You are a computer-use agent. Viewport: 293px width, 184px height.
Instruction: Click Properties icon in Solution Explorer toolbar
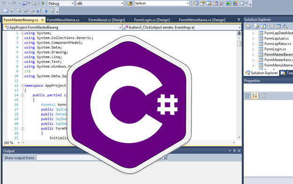pyautogui.click(x=248, y=26)
